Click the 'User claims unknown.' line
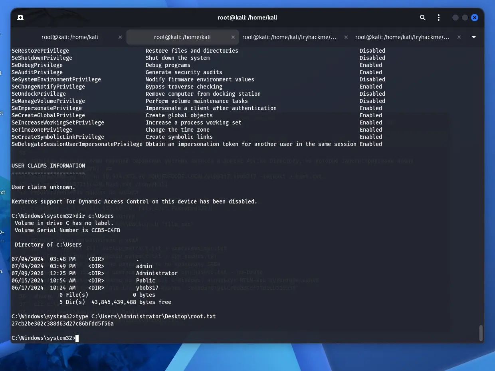Image resolution: width=495 pixels, height=371 pixels. (x=44, y=187)
